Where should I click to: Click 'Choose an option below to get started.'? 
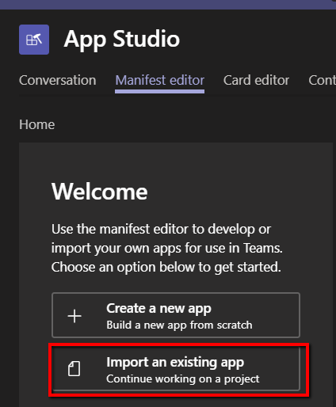click(166, 267)
